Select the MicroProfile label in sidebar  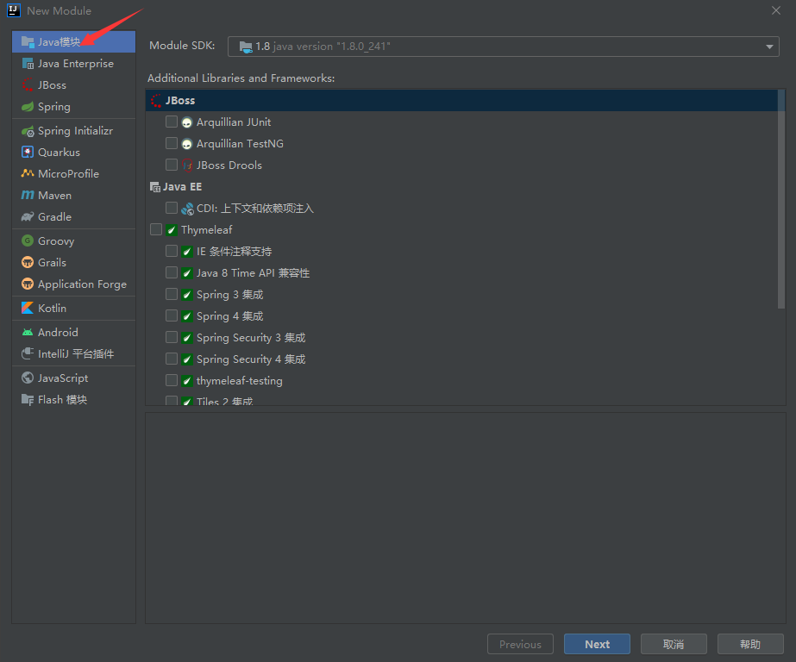pos(68,173)
